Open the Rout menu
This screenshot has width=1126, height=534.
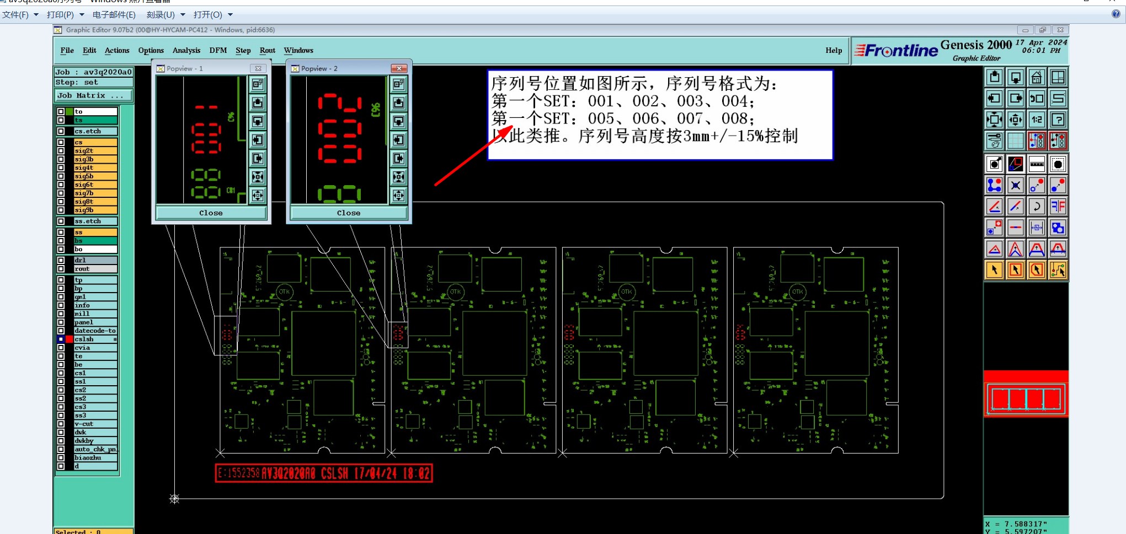pyautogui.click(x=268, y=50)
